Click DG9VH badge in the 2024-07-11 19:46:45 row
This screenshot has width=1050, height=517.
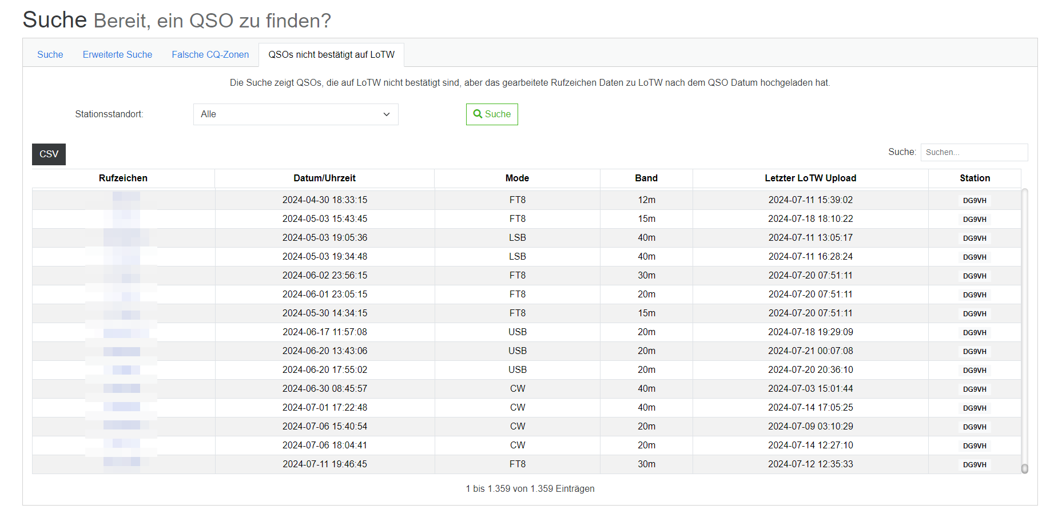975,465
